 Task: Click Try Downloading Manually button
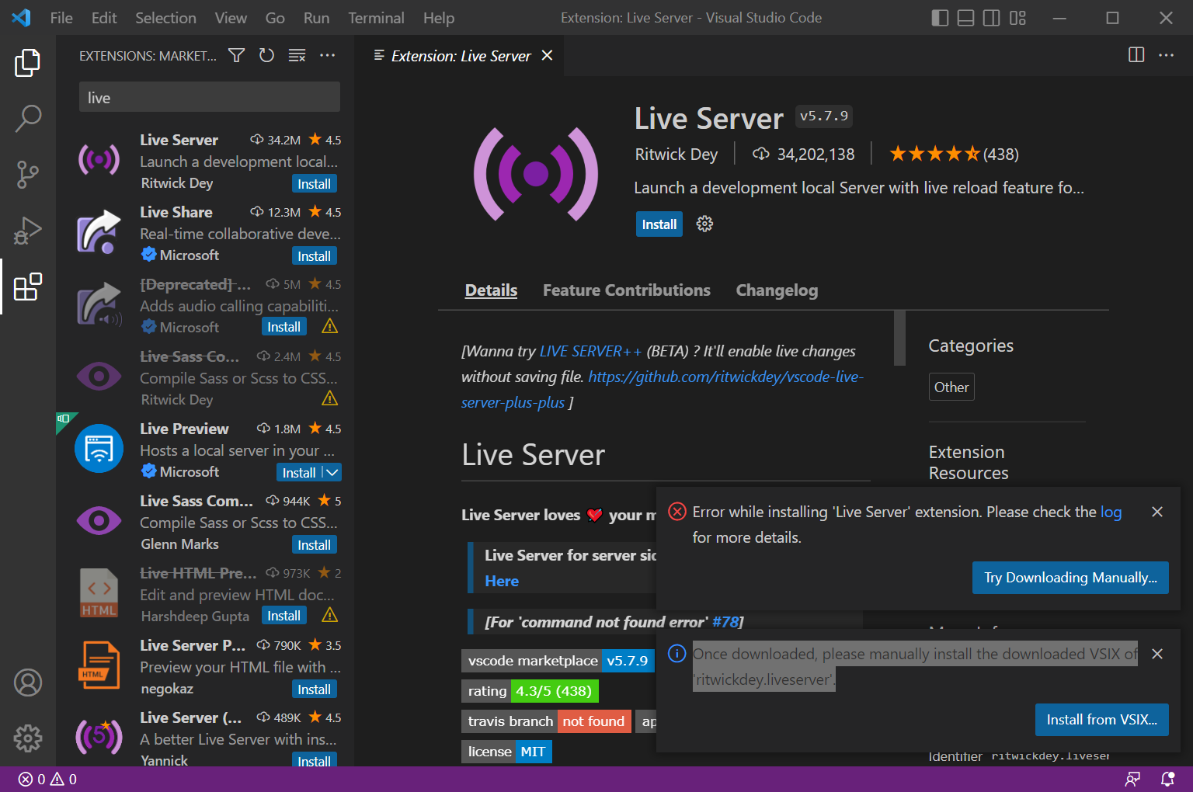pos(1070,578)
